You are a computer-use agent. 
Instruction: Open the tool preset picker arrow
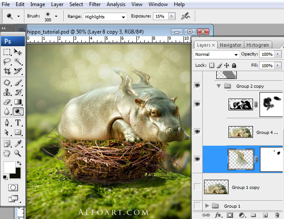pos(18,16)
